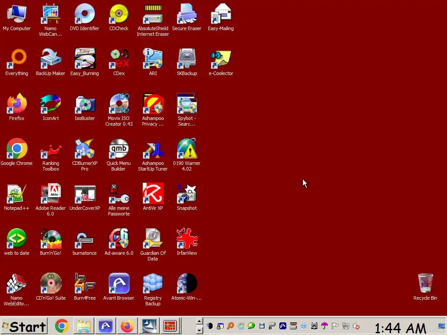Click the red monitor graph taskbar icon
Viewport: 447px width, 335px height.
coord(170,326)
